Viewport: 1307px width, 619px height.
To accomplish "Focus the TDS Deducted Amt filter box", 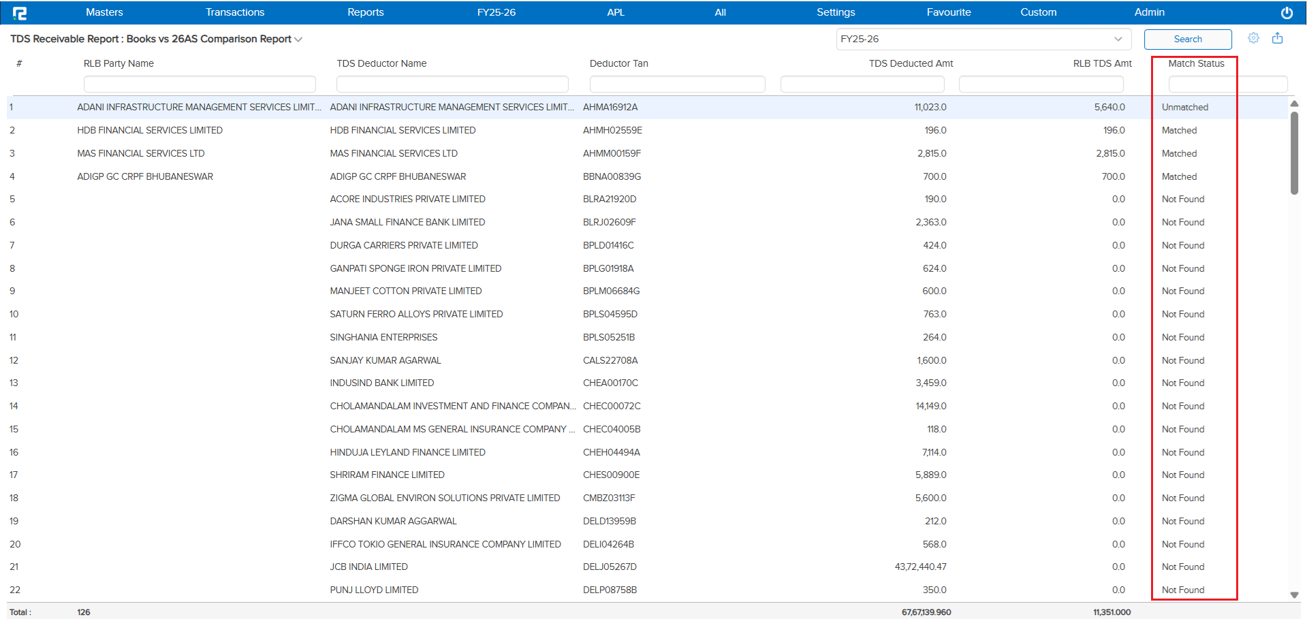I will tap(862, 84).
